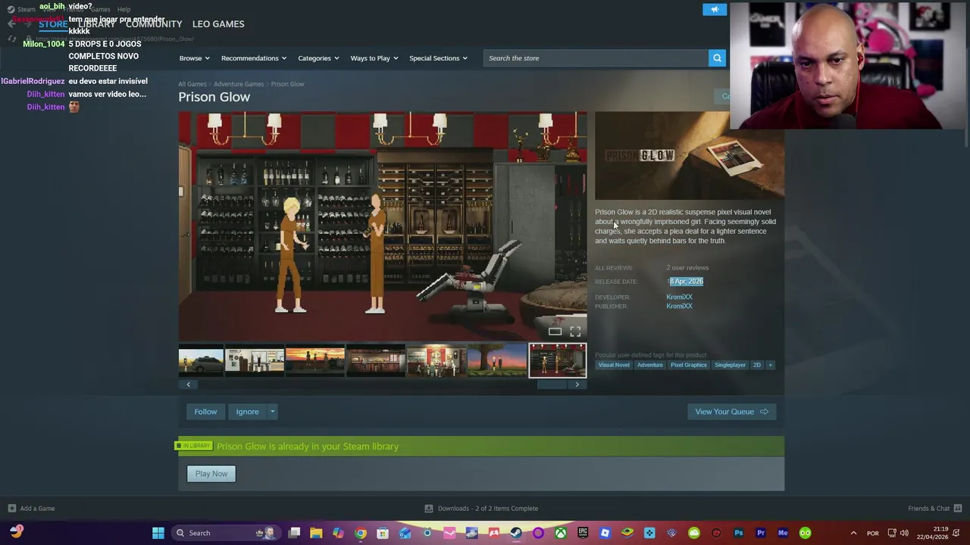The height and width of the screenshot is (545, 970).
Task: Expand the Categories dropdown menu
Action: (x=318, y=58)
